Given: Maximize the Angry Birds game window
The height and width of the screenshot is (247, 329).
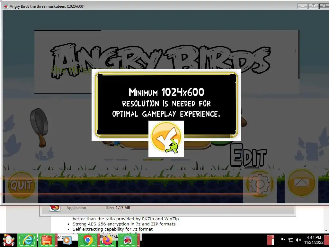Looking at the screenshot, I should [x=313, y=6].
